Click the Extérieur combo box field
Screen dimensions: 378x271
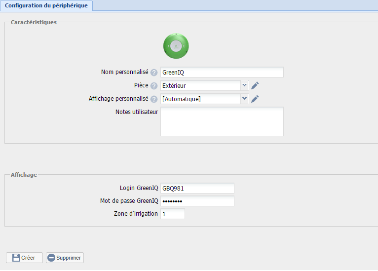[200, 86]
